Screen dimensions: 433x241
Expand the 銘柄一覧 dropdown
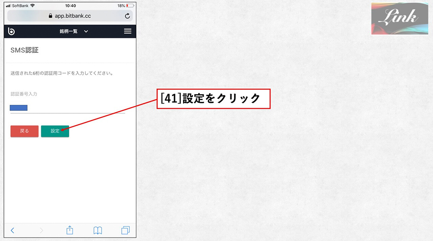[74, 31]
